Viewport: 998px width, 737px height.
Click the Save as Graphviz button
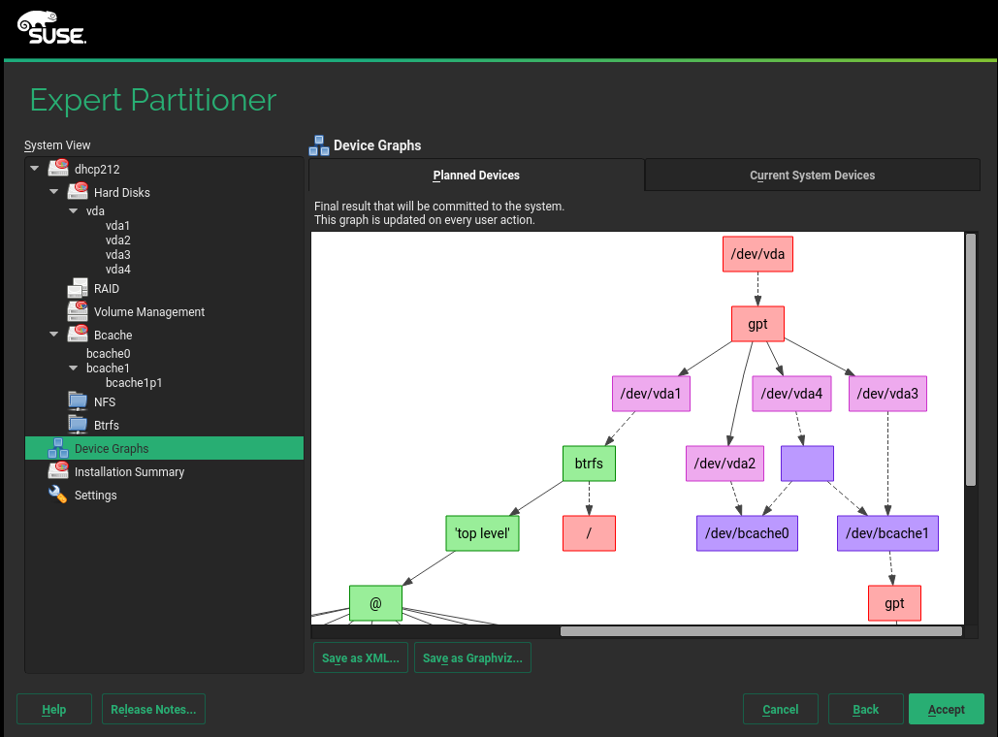[x=472, y=657]
